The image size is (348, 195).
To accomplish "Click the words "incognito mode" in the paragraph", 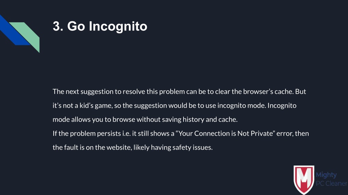I will pos(241,106).
